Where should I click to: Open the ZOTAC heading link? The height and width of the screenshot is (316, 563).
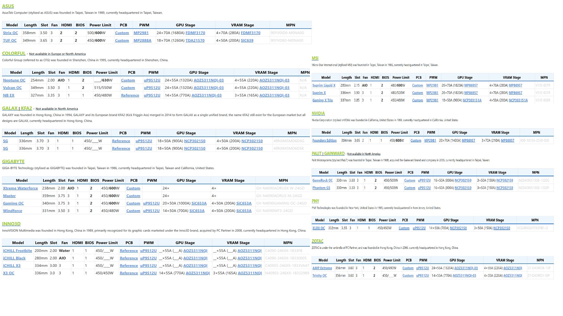pyautogui.click(x=318, y=241)
